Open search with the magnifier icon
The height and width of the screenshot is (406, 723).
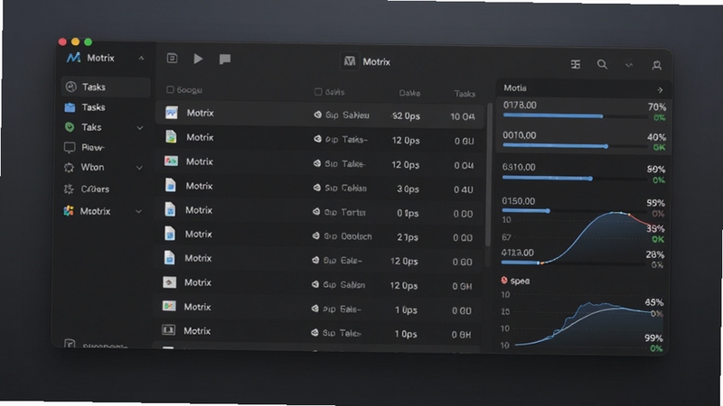pyautogui.click(x=602, y=64)
